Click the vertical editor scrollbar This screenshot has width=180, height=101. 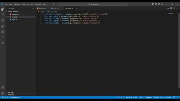[179, 50]
